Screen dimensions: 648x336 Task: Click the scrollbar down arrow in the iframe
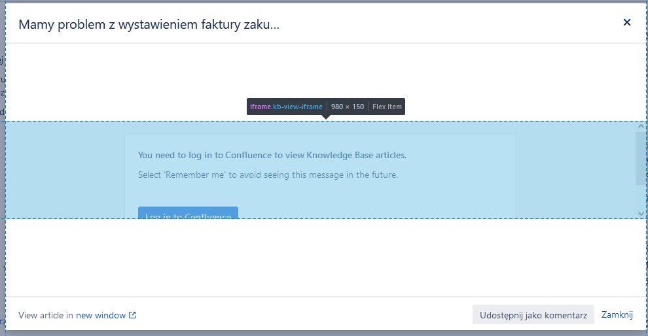pyautogui.click(x=641, y=213)
